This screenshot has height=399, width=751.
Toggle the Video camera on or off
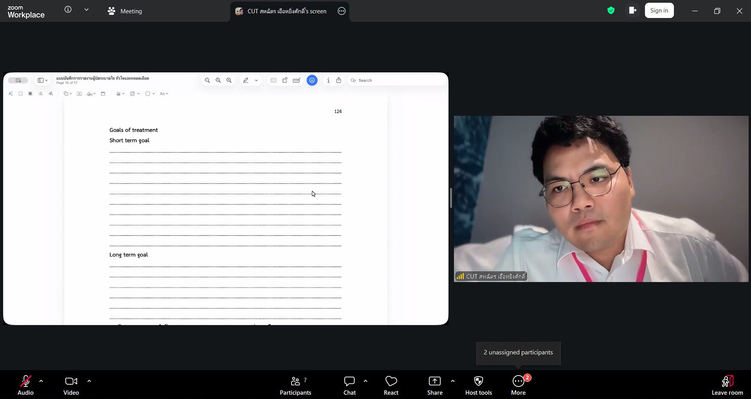coord(71,385)
